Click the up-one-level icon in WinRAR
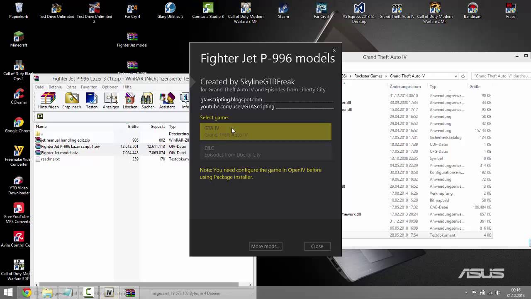 [x=40, y=117]
